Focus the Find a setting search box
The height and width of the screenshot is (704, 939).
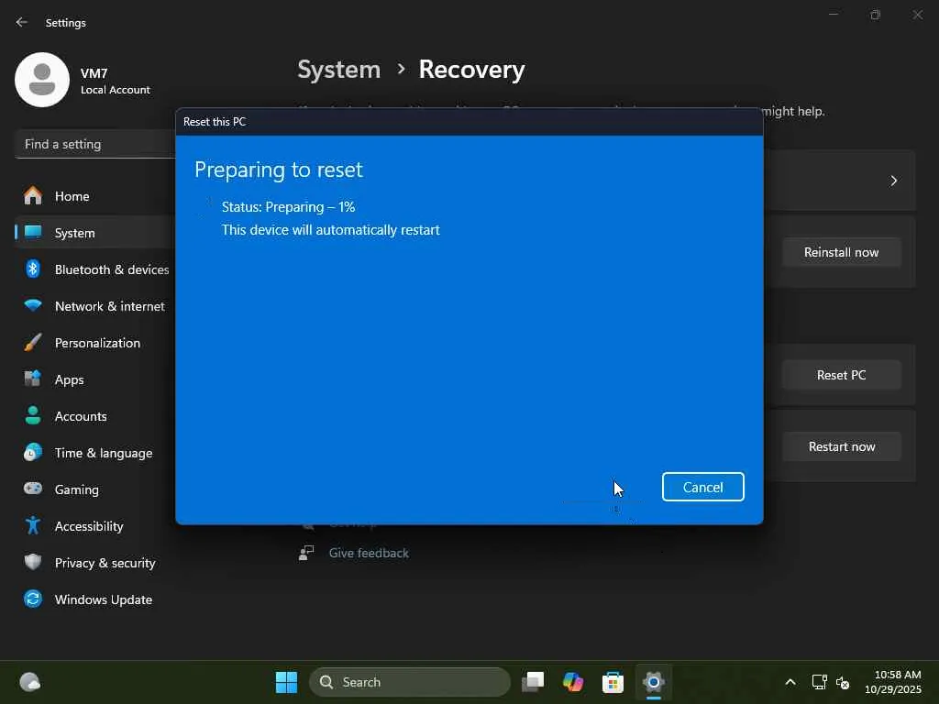95,144
